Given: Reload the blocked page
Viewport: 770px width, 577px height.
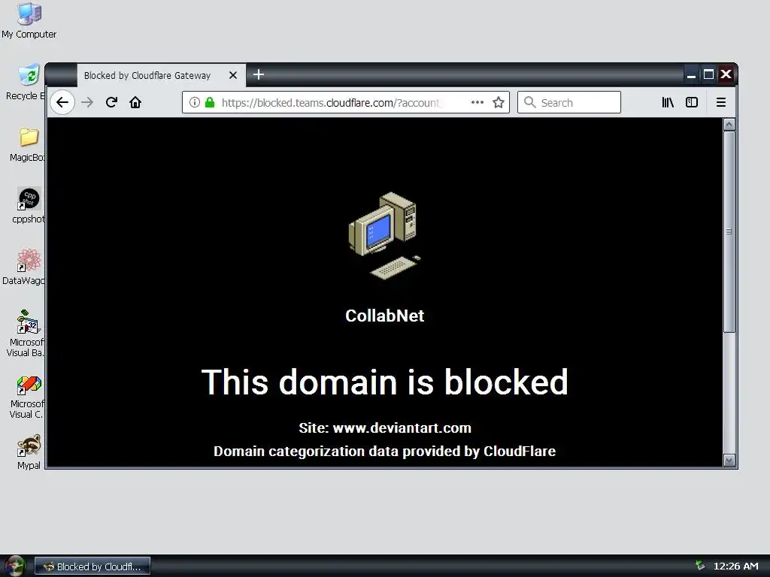Looking at the screenshot, I should (111, 102).
